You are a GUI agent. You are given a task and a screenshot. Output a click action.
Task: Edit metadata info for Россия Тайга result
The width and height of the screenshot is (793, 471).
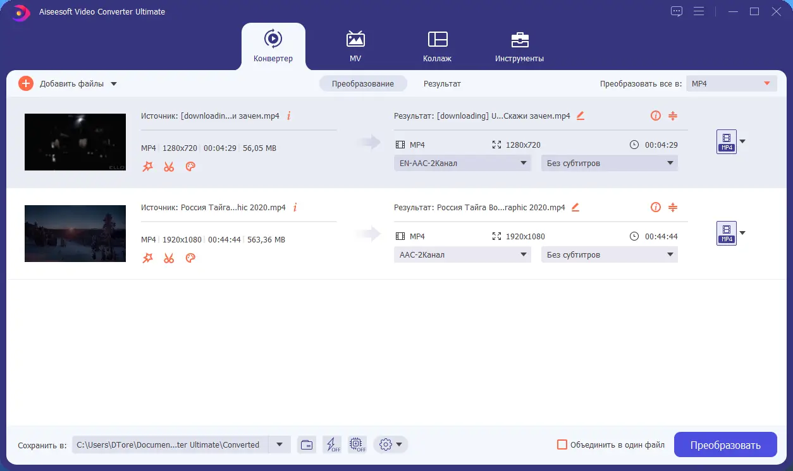click(656, 207)
